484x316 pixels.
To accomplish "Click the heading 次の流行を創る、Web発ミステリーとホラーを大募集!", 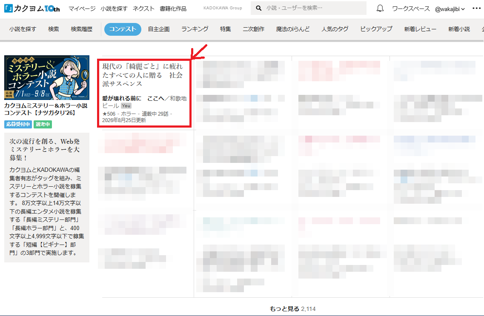I will point(44,150).
